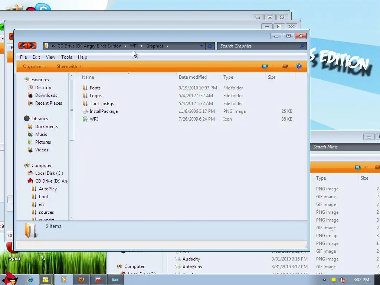
Task: Select the WPI icon file
Action: point(85,119)
